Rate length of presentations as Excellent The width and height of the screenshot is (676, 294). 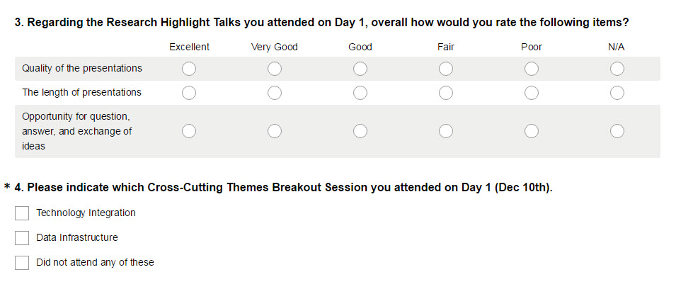(x=189, y=93)
